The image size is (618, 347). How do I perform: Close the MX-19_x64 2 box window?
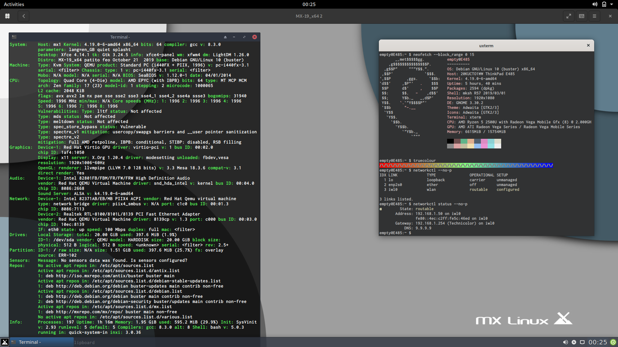coord(610,16)
